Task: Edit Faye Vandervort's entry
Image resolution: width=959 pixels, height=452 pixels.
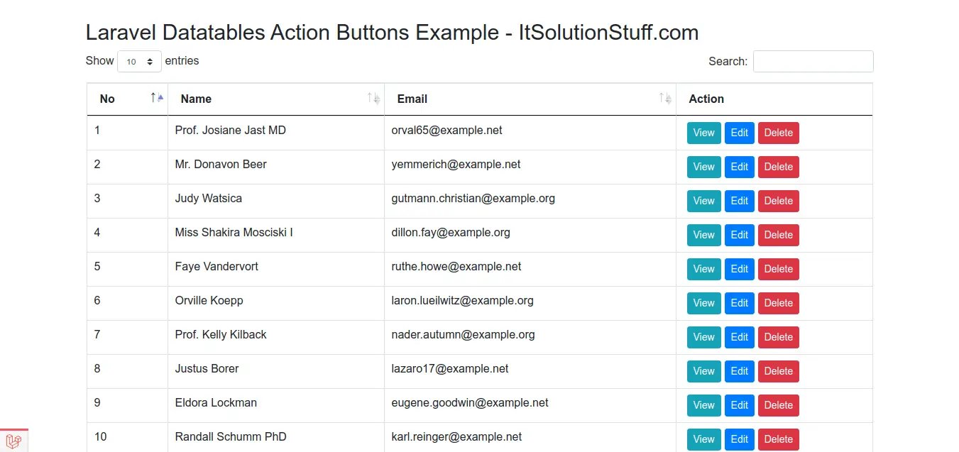Action: click(x=739, y=269)
